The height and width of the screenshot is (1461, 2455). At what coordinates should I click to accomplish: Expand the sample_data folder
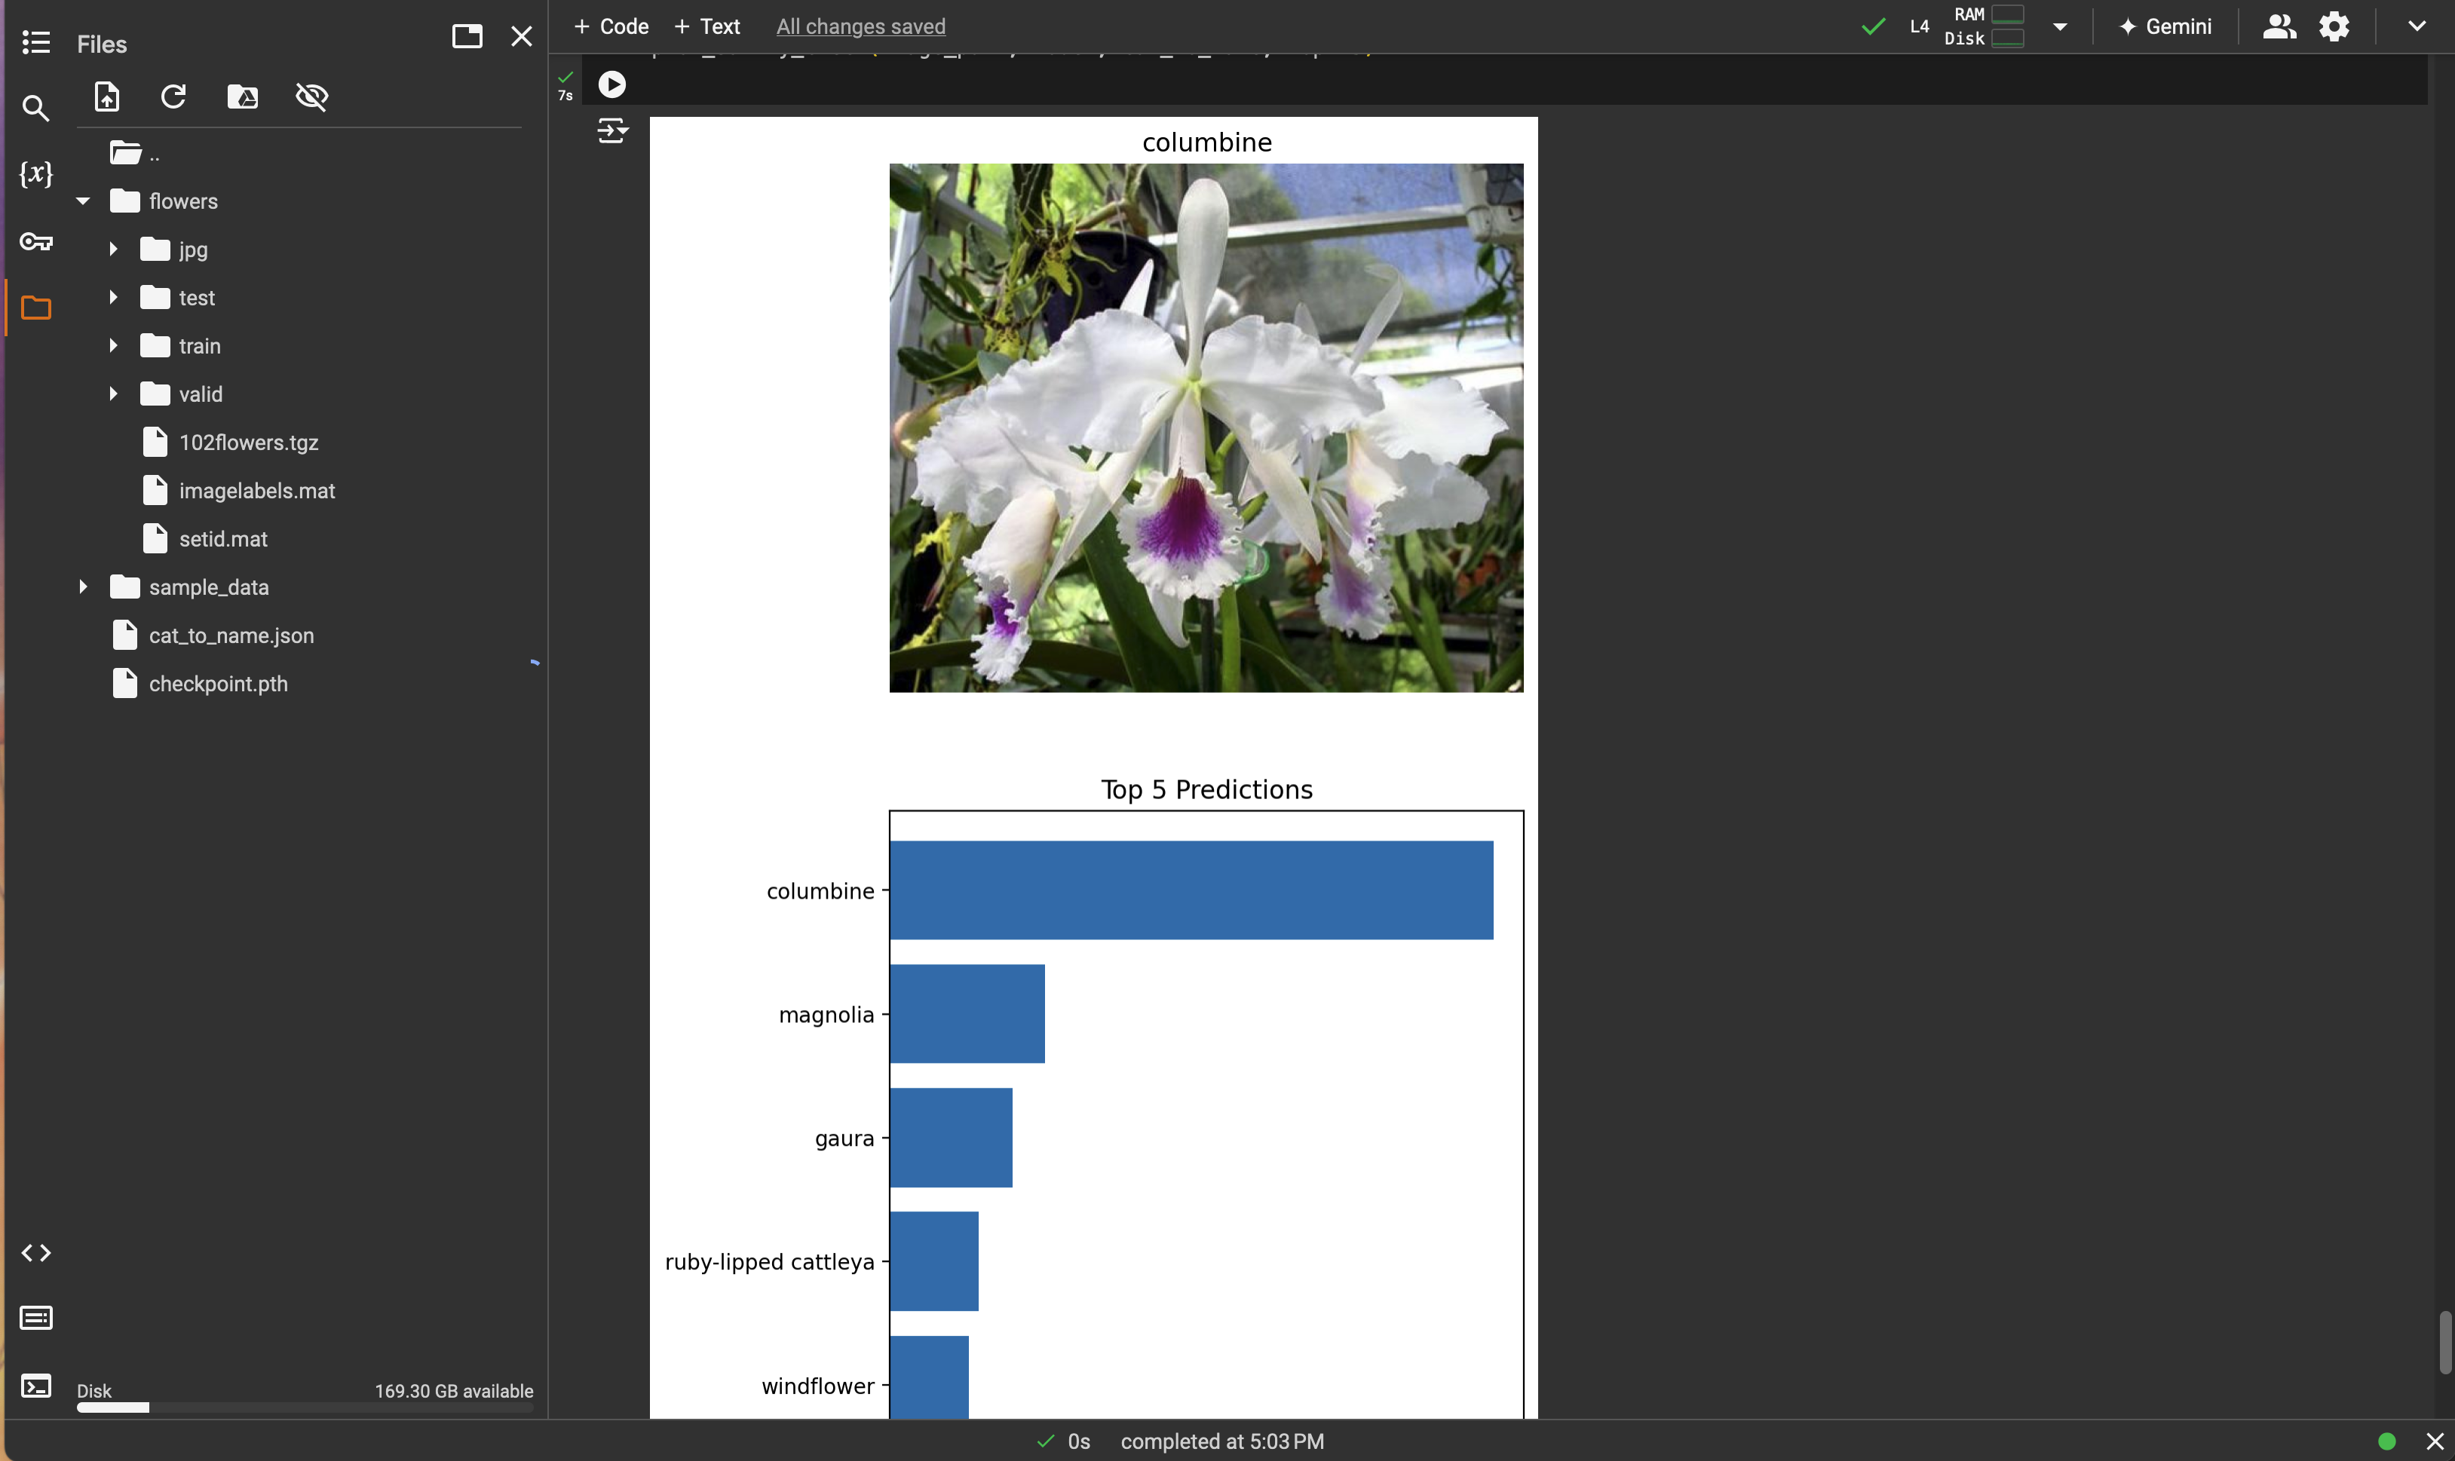(83, 587)
